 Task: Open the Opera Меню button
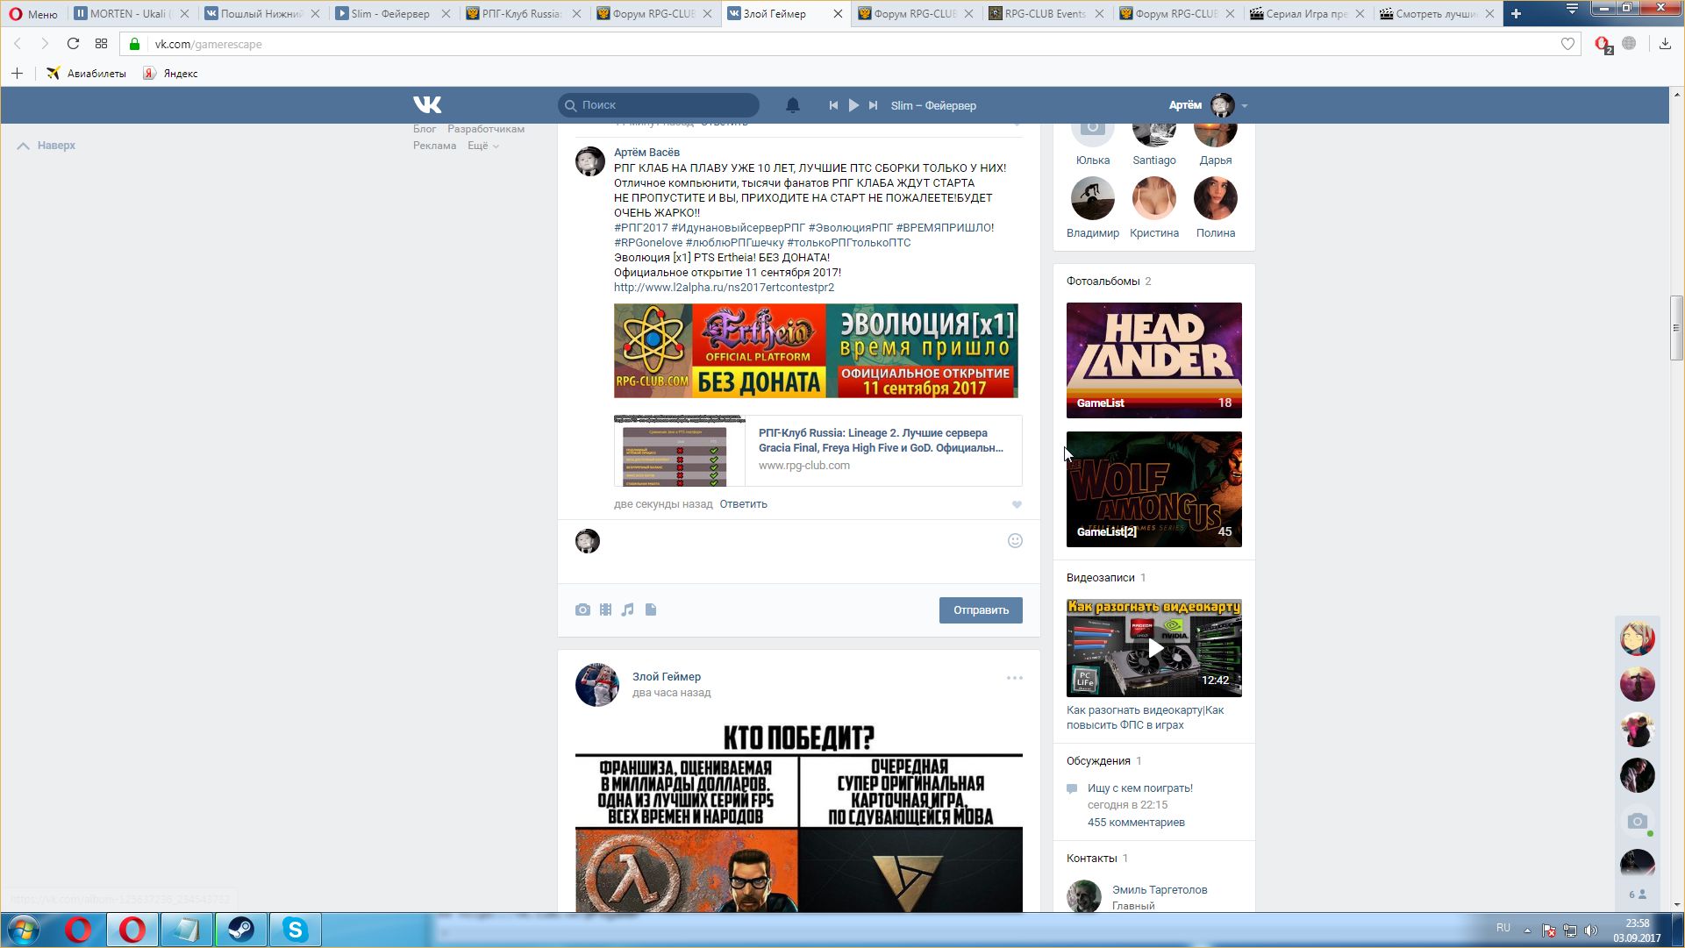(x=33, y=14)
